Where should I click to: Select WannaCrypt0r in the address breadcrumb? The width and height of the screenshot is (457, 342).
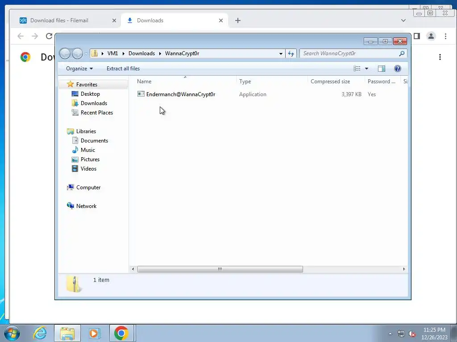182,53
